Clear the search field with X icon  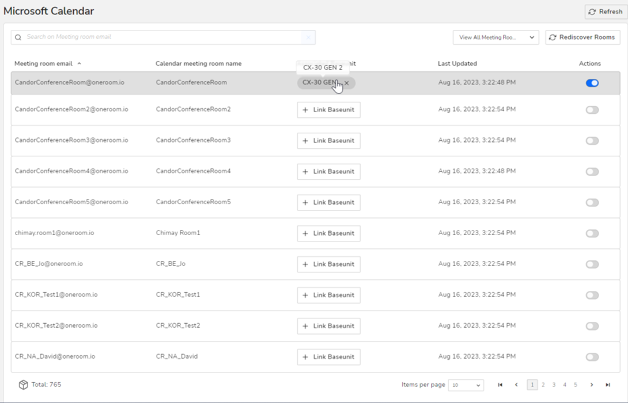point(308,37)
